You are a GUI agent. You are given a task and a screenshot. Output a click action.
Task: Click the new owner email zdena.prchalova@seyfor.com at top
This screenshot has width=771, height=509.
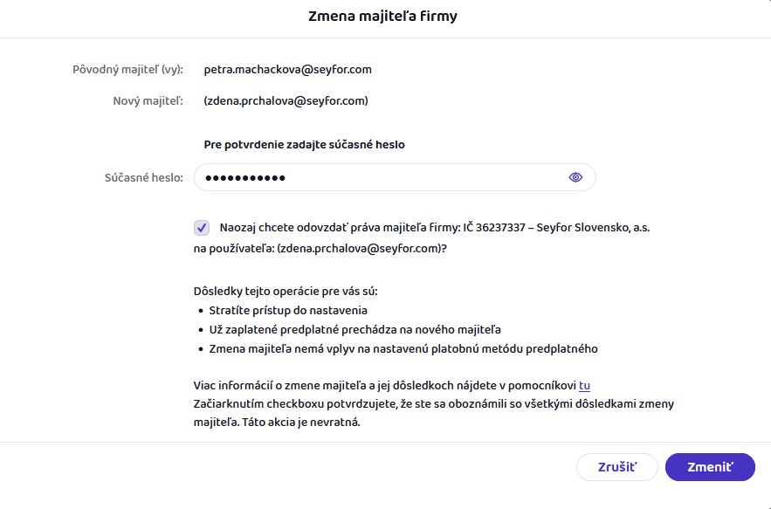[286, 101]
